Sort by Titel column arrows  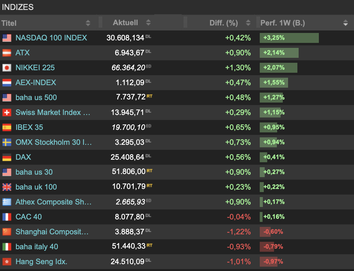88,23
